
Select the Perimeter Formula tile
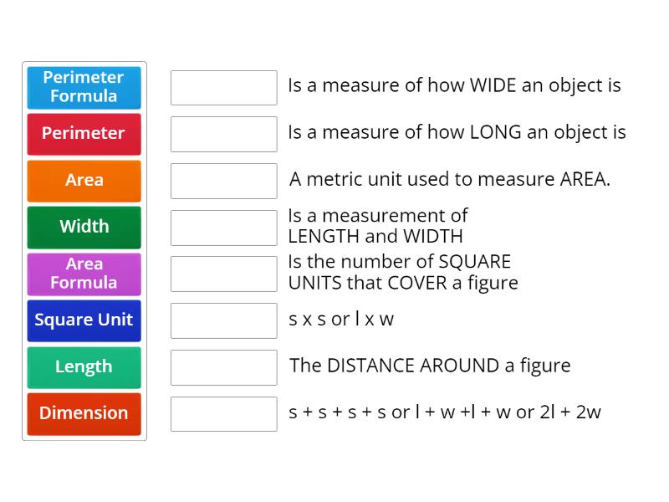(84, 87)
